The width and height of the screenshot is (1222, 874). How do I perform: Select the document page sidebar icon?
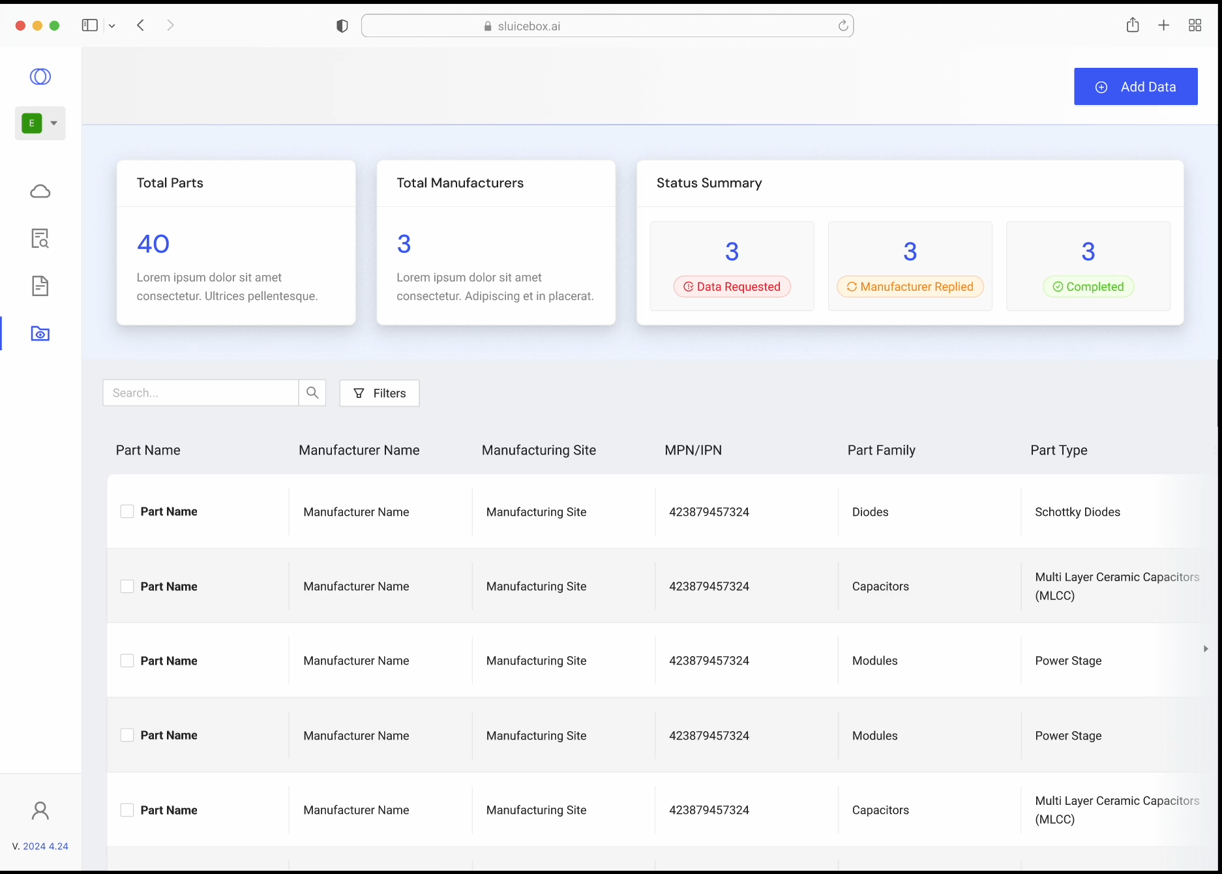click(x=40, y=286)
